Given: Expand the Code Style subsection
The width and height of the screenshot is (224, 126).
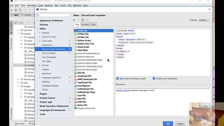Looking at the screenshot, I should point(40,41).
